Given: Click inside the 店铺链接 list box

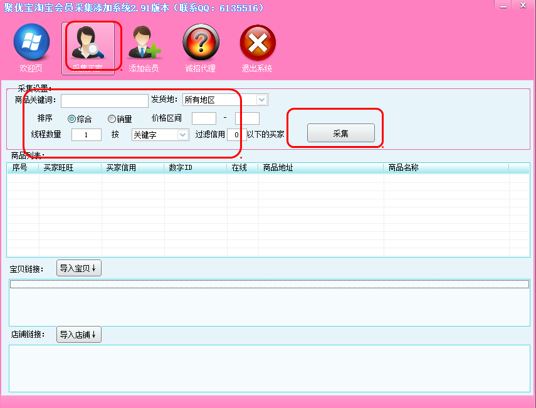Looking at the screenshot, I should [270, 369].
